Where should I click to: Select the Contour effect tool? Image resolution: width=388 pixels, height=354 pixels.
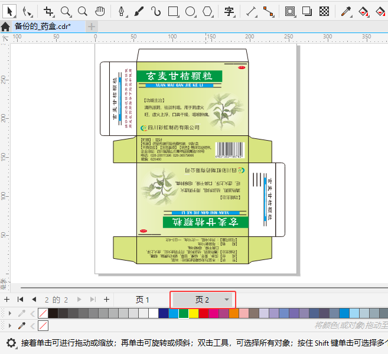(290, 11)
